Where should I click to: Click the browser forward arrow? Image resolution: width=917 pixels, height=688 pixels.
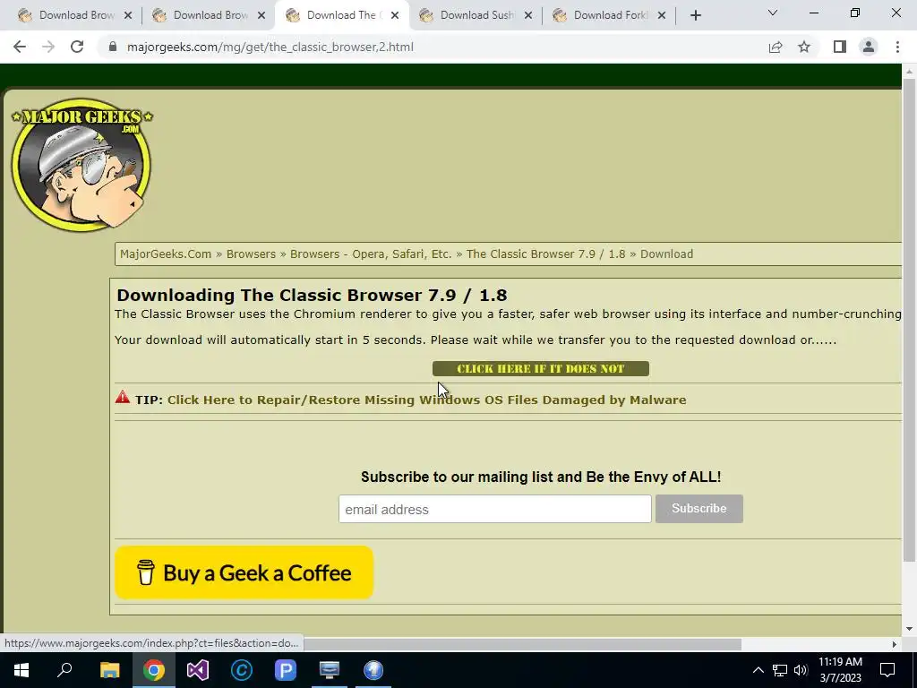click(48, 47)
